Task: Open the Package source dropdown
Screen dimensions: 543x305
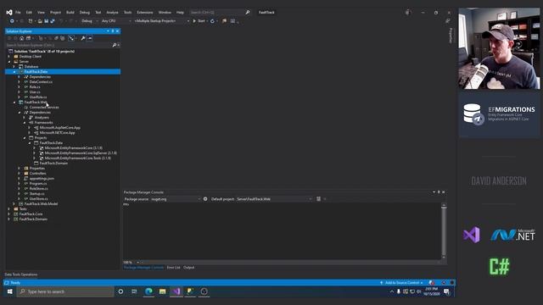Action: pos(176,199)
